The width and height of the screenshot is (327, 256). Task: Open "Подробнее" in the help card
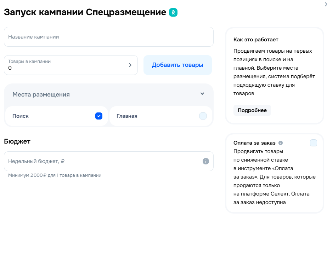pyautogui.click(x=252, y=110)
